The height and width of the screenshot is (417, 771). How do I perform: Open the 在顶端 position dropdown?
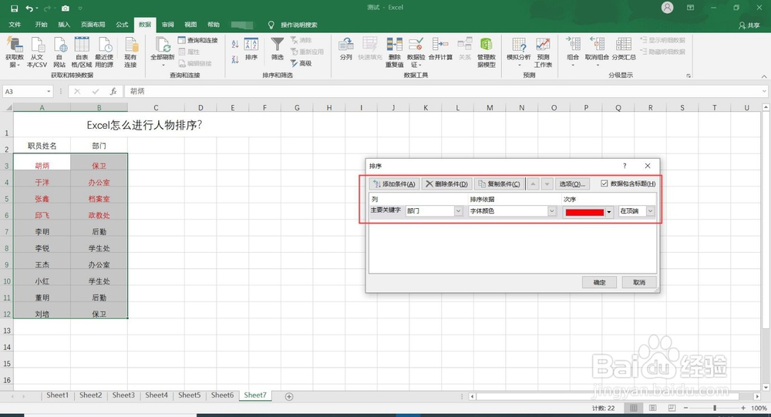point(650,211)
